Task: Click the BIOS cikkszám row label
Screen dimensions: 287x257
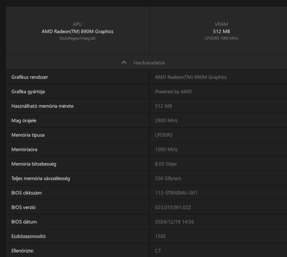Action: point(27,193)
